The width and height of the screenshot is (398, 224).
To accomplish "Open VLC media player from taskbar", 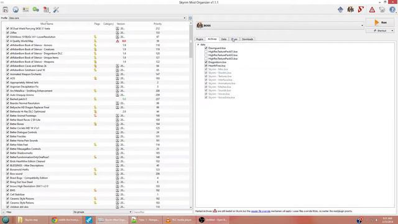I will [178, 220].
